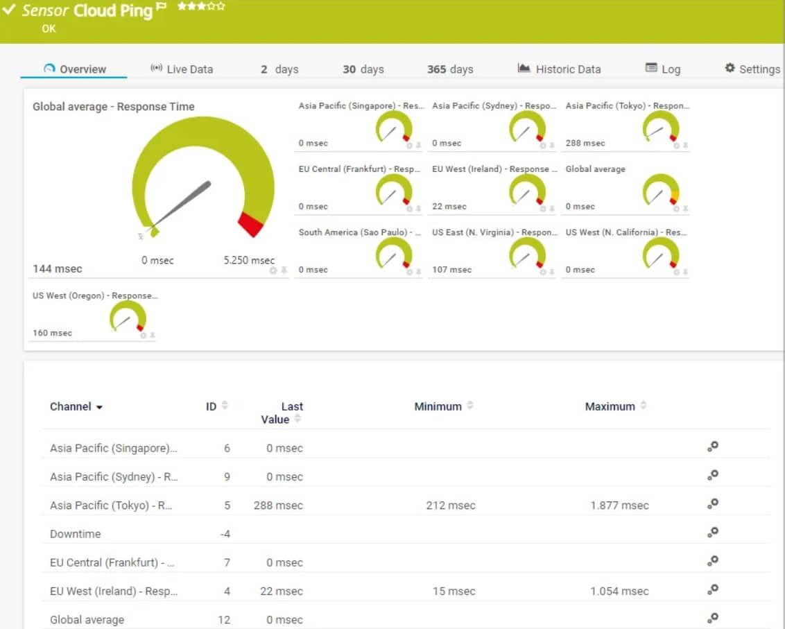Open the 2 days tab
Viewport: 785px width, 629px height.
[x=279, y=69]
